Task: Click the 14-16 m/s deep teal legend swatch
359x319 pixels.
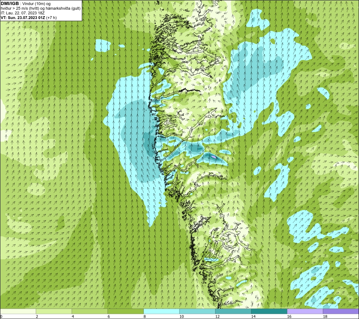Action: pos(269,311)
